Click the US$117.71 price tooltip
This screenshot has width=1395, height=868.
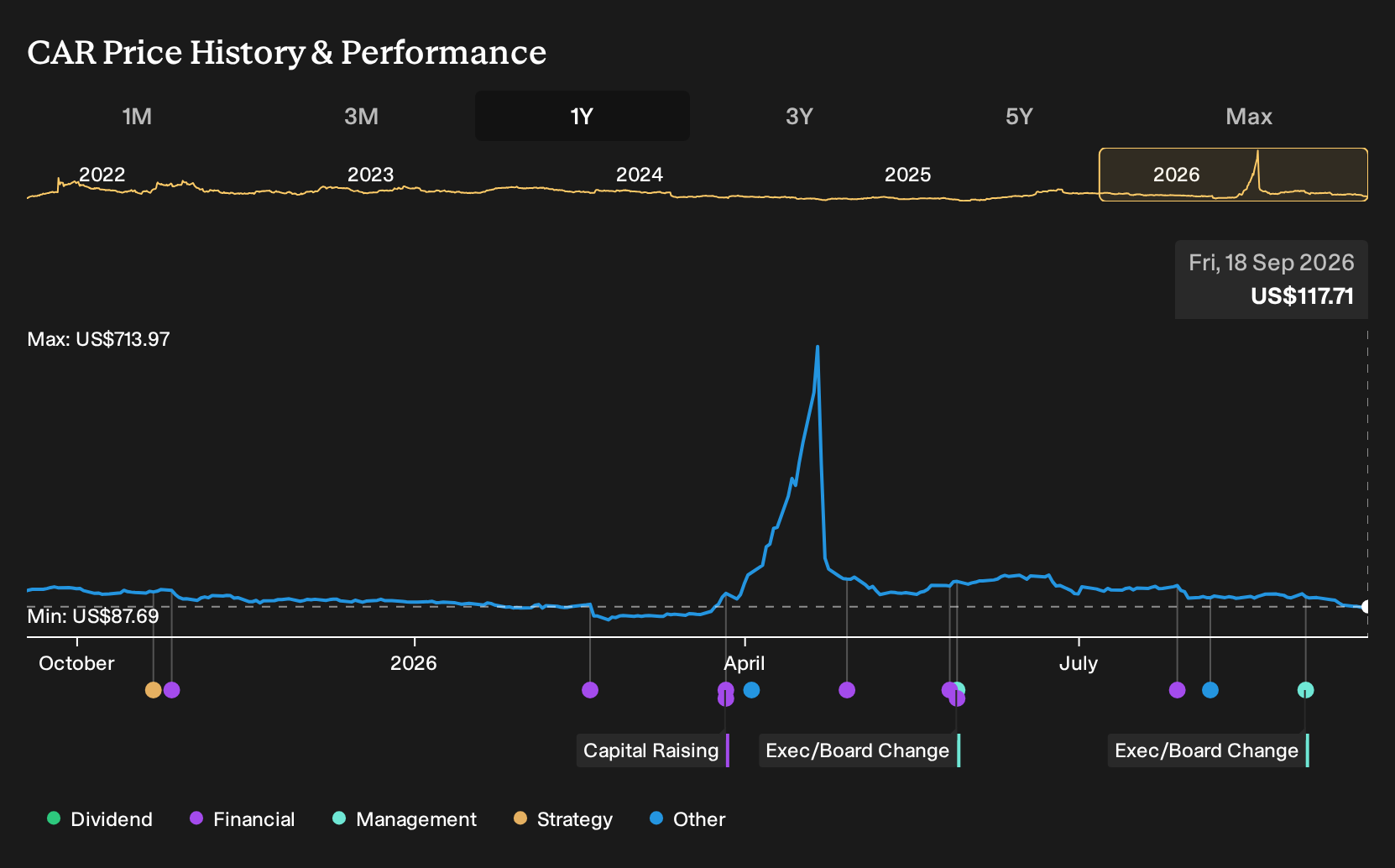point(1272,280)
